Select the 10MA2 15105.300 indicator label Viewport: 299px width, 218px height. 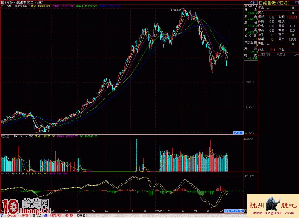pyautogui.click(x=40, y=6)
